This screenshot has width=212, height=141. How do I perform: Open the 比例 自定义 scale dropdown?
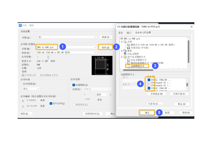tap(97, 89)
